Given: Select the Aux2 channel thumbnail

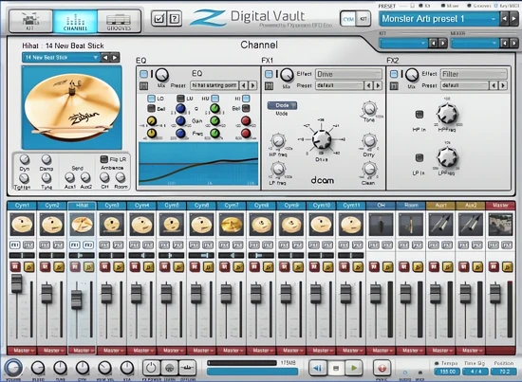Looking at the screenshot, I should point(471,225).
